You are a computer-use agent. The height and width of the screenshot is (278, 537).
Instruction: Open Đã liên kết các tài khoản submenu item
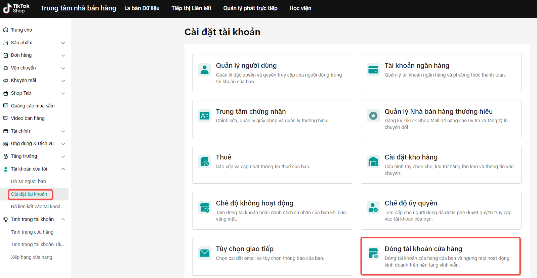(37, 206)
